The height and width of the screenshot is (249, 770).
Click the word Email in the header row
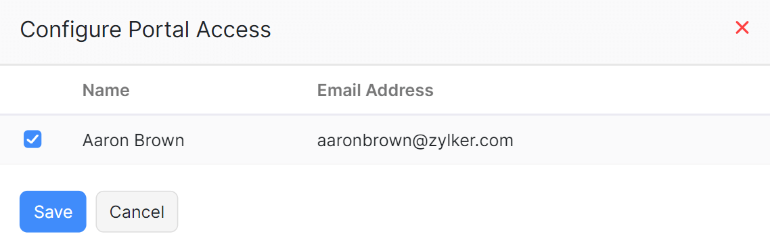tap(340, 91)
